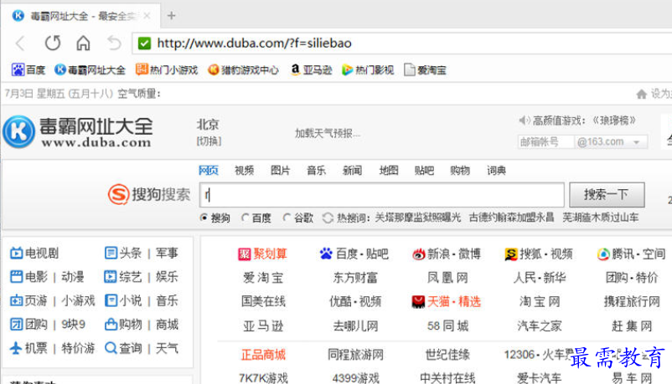Open the 搜狐·视频 link
Image resolution: width=672 pixels, height=384 pixels.
539,253
